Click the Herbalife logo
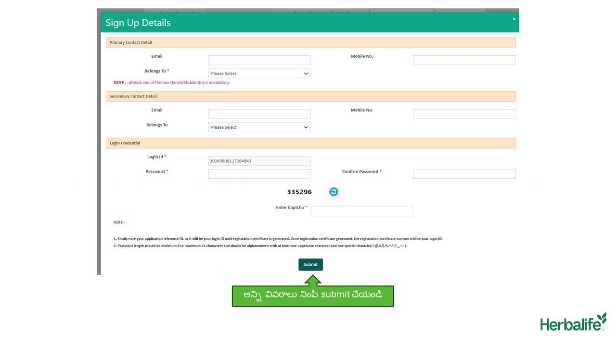The width and height of the screenshot is (616, 346). click(x=573, y=322)
